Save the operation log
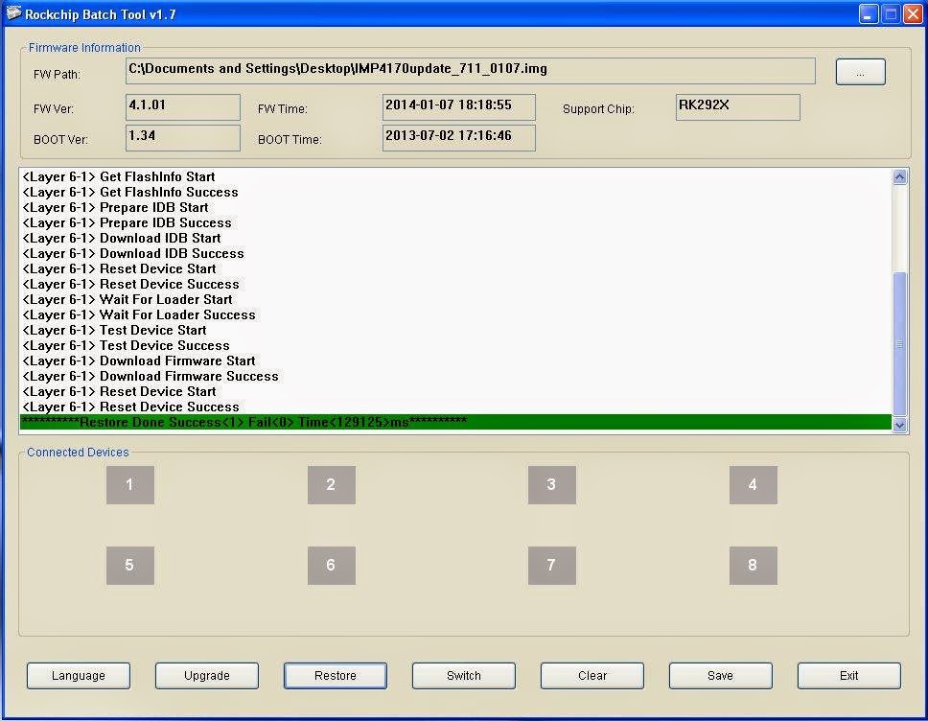The width and height of the screenshot is (928, 721). pyautogui.click(x=720, y=675)
